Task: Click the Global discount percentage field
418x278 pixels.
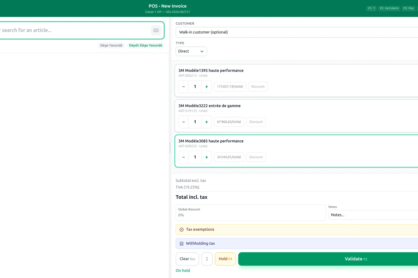Action: (251, 213)
